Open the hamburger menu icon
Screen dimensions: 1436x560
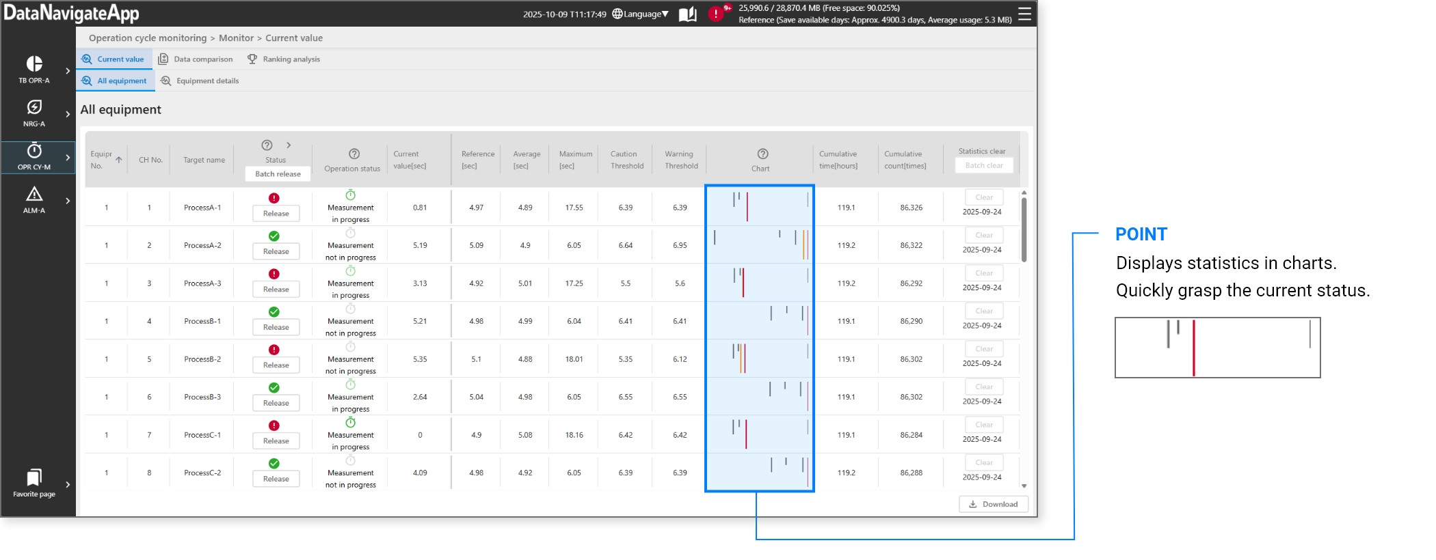pyautogui.click(x=1024, y=14)
